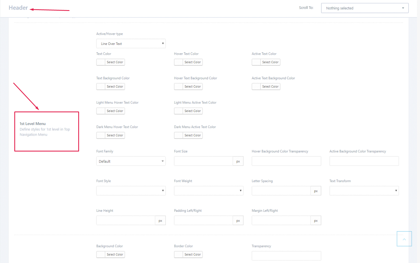Click Hover Background Color Transparency field
This screenshot has width=420, height=263.
point(286,161)
